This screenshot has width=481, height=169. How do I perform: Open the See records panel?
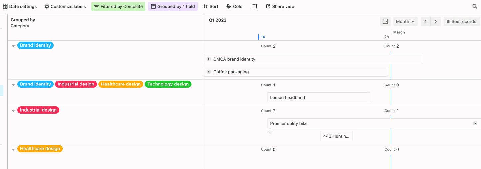[x=462, y=21]
